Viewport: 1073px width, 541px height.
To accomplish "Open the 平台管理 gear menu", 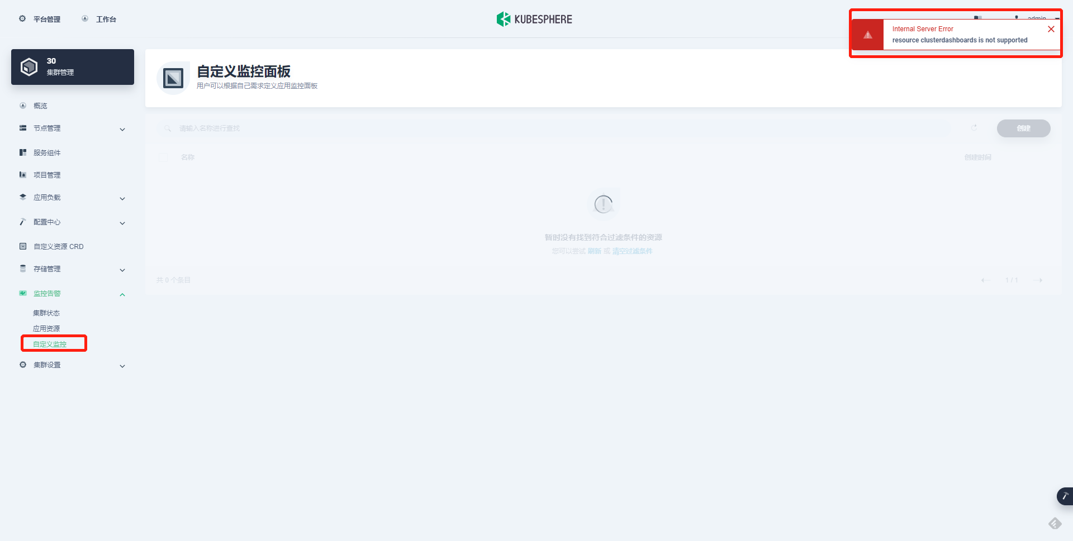I will pos(39,19).
